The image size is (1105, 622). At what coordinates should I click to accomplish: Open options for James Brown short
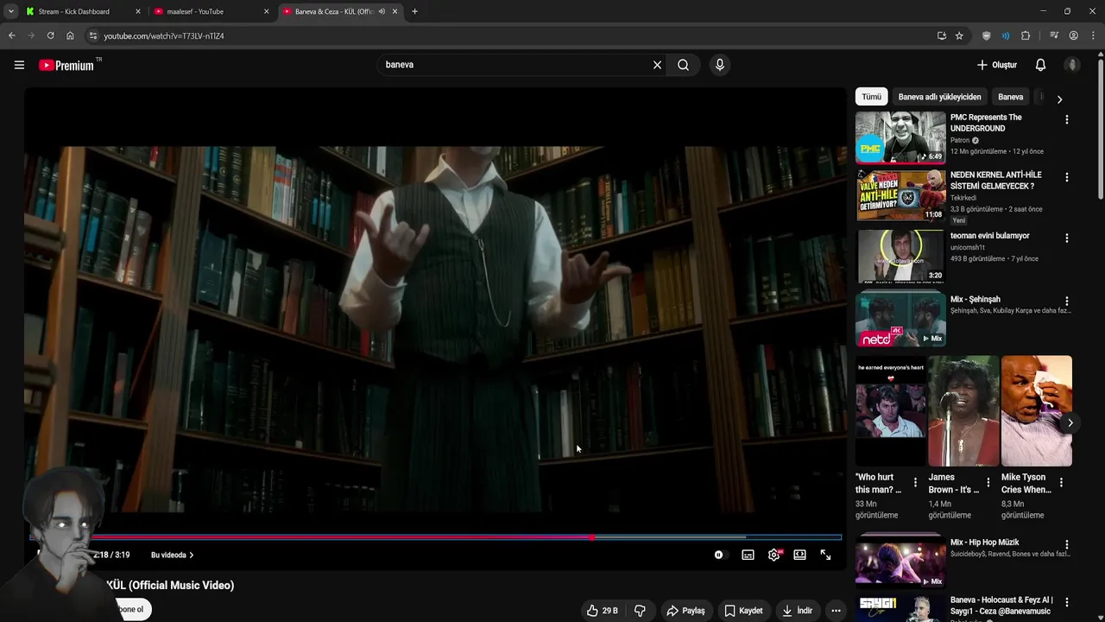pyautogui.click(x=988, y=483)
